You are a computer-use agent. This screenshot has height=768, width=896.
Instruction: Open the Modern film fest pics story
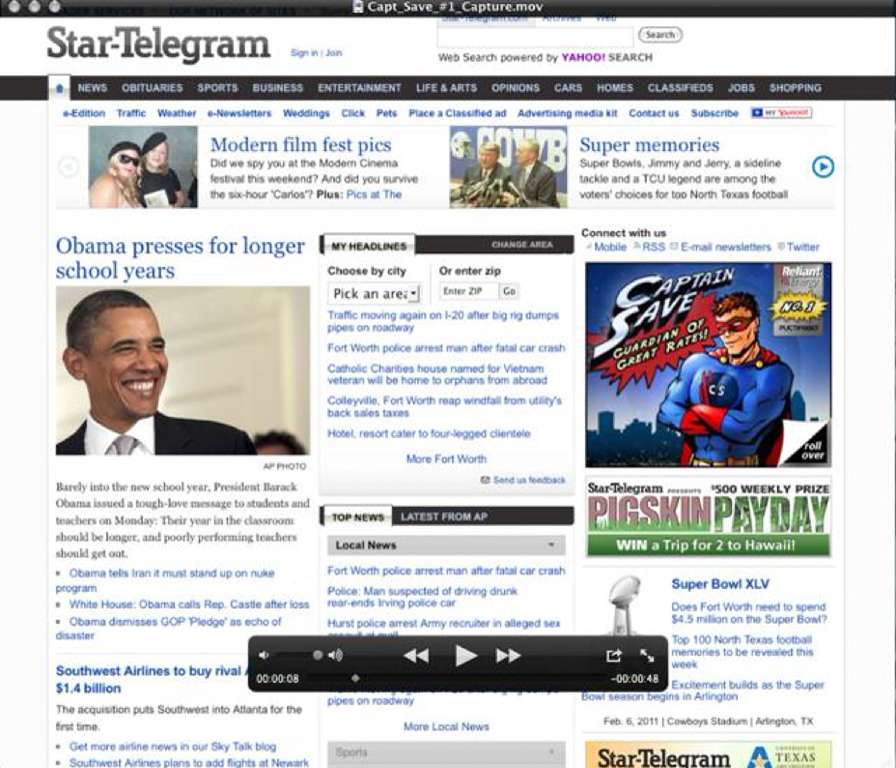click(x=301, y=145)
